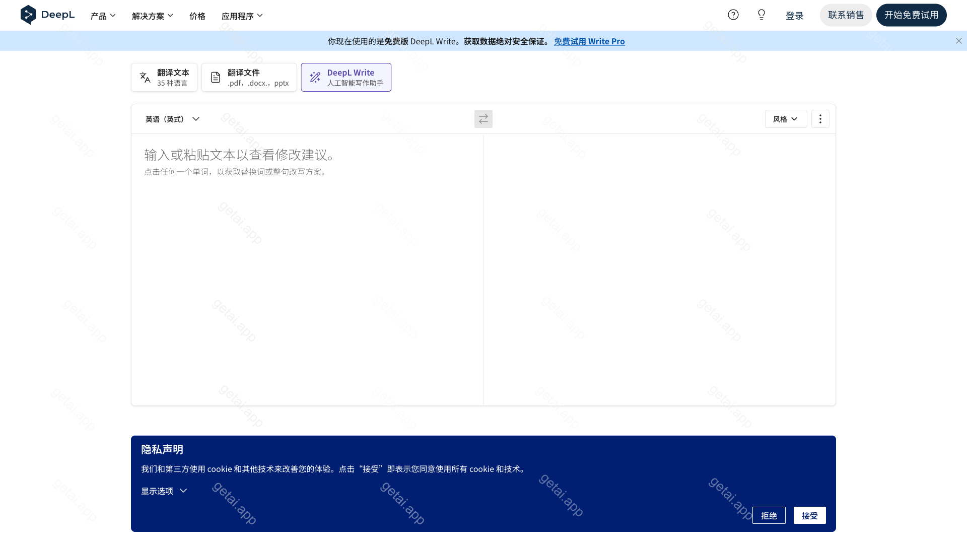
Task: Click the 联系销售 button
Action: coord(846,15)
